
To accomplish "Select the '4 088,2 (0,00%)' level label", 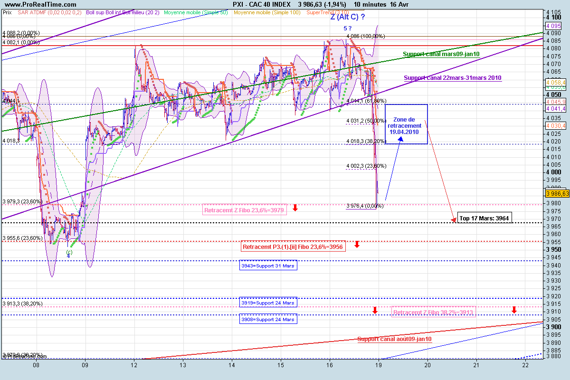I will [20, 33].
